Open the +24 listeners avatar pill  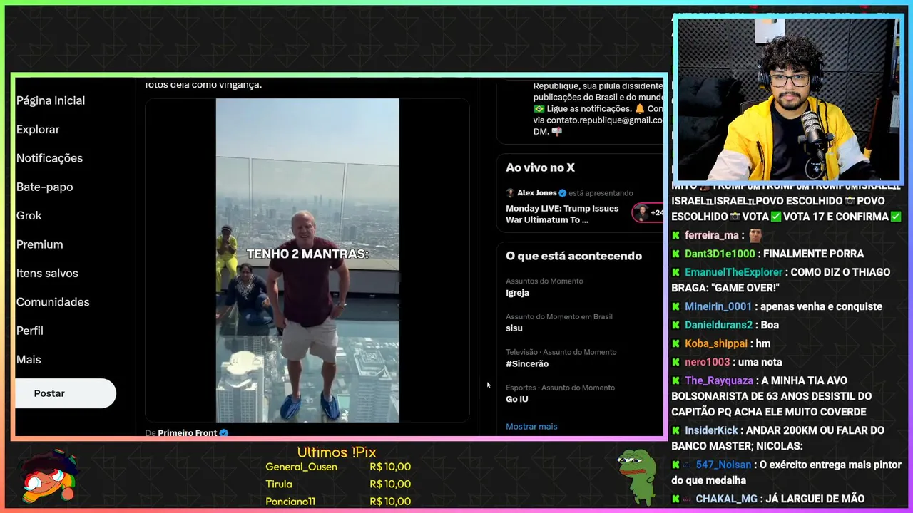(648, 212)
